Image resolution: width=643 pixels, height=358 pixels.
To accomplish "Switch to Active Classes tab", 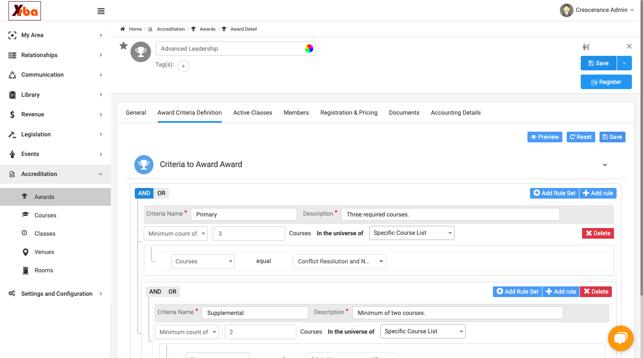I will click(x=253, y=113).
